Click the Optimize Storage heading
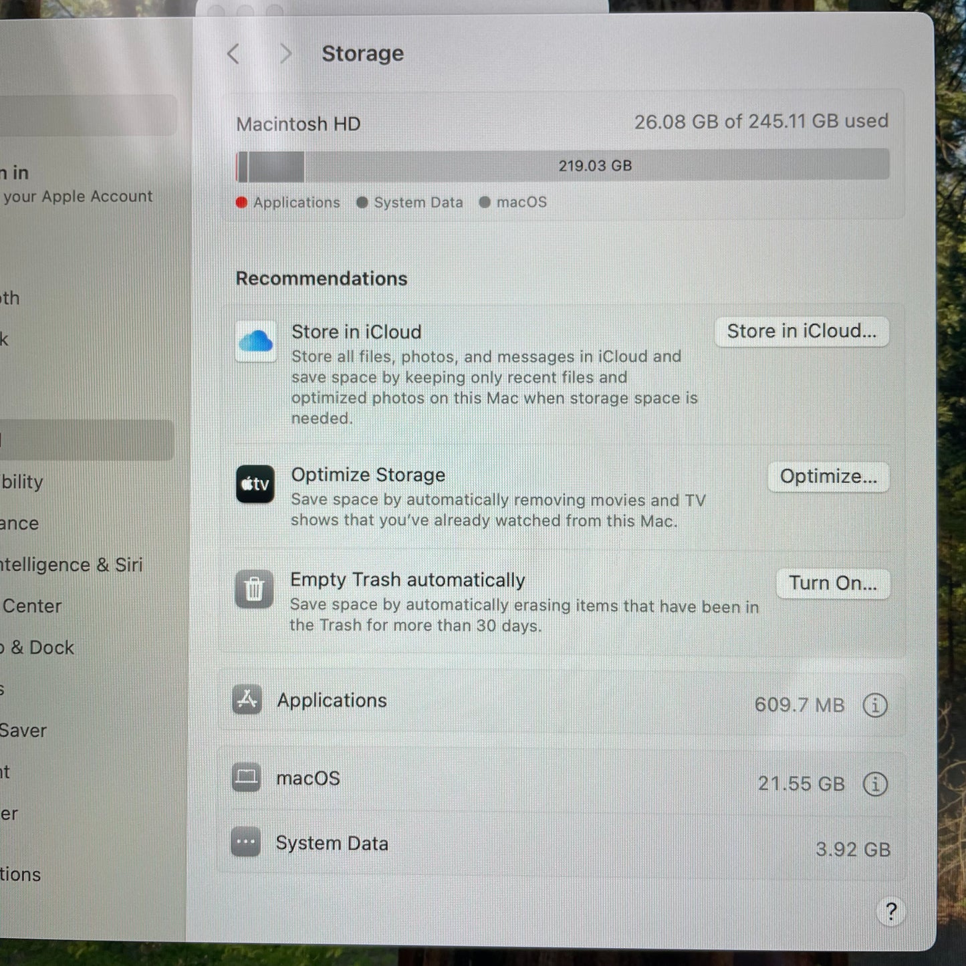 [x=368, y=475]
